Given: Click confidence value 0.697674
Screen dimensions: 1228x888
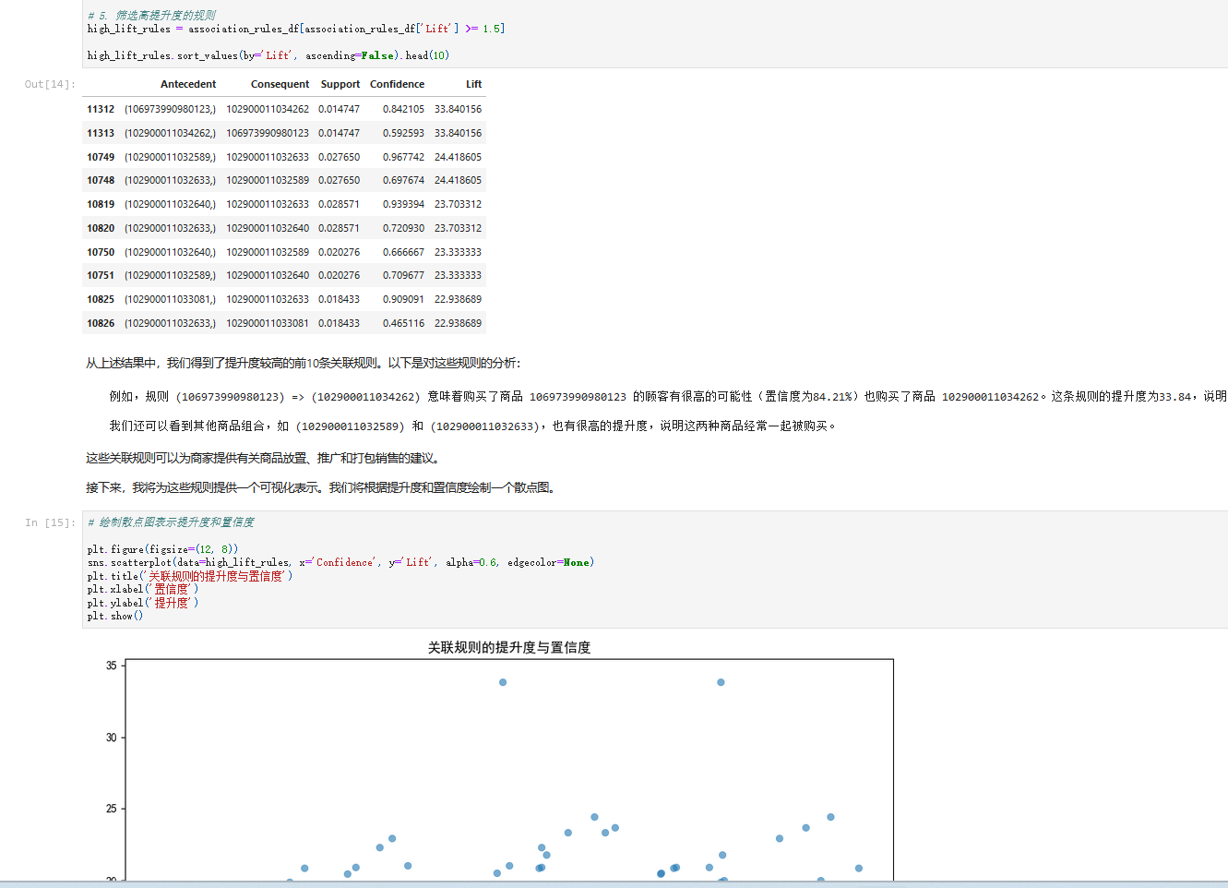Looking at the screenshot, I should point(403,180).
